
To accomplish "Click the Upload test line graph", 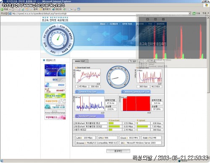I will [x=149, y=76].
